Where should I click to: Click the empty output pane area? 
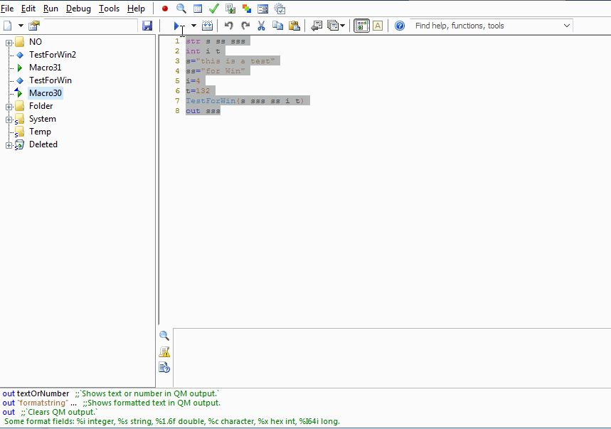(x=392, y=358)
